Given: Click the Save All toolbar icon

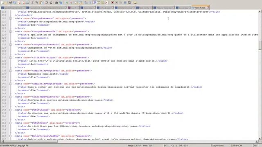Looking at the screenshot, I should click(x=15, y=3).
